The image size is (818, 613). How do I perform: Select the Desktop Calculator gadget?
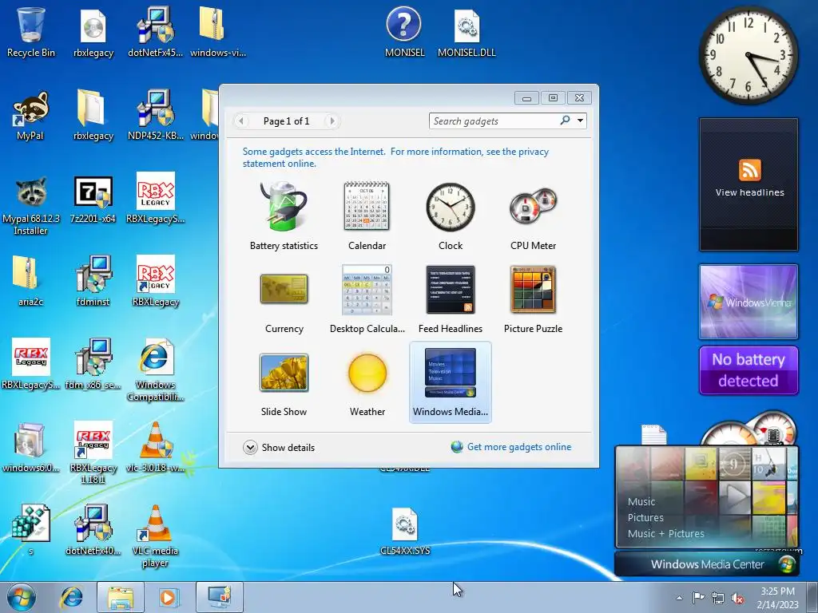(x=367, y=299)
